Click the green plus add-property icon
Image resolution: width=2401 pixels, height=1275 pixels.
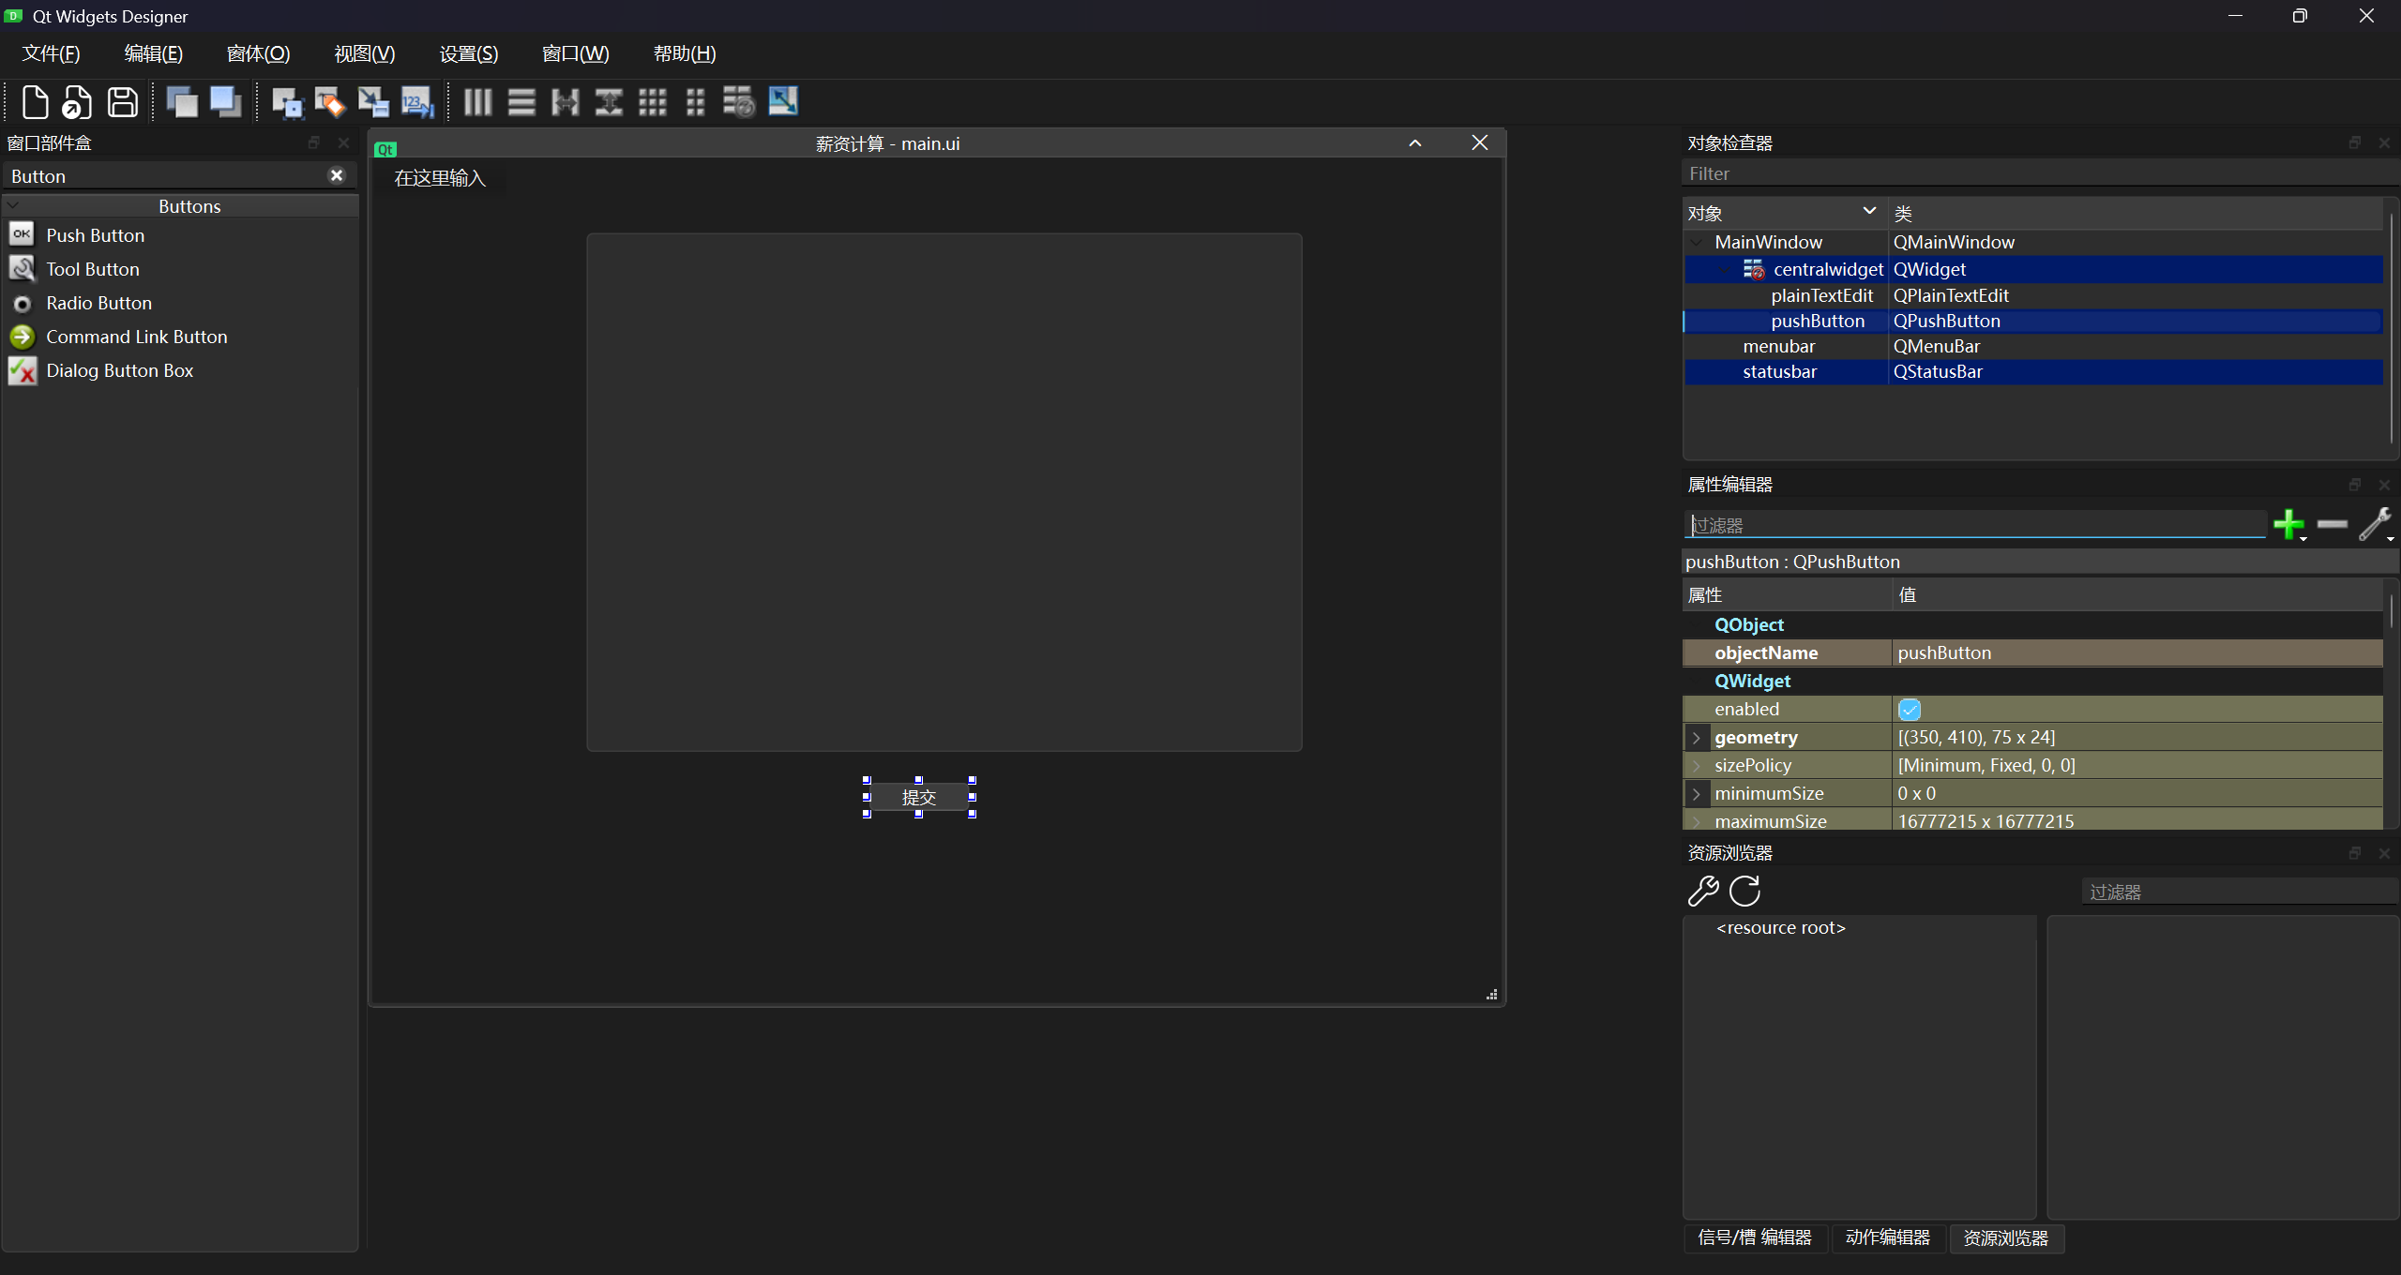click(x=2288, y=524)
